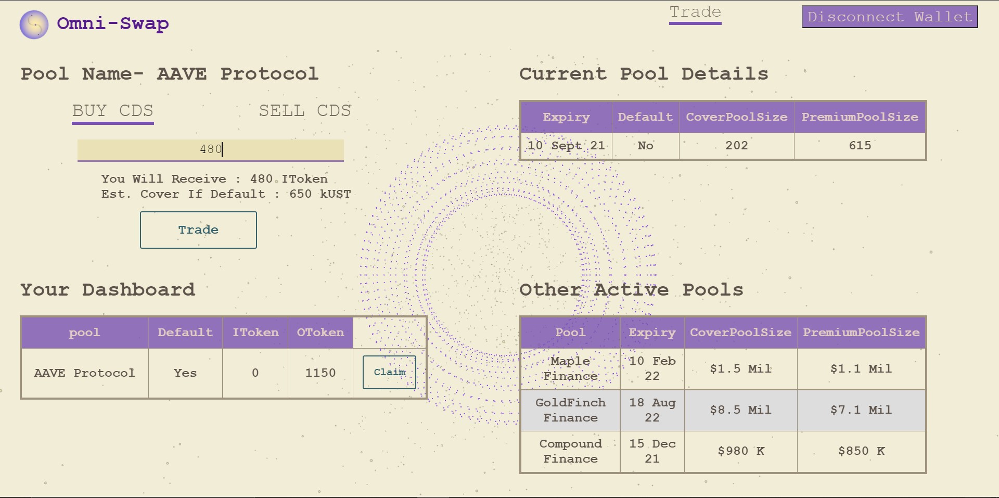999x498 pixels.
Task: Click the CoverPoolSize value 202
Action: [x=737, y=146]
